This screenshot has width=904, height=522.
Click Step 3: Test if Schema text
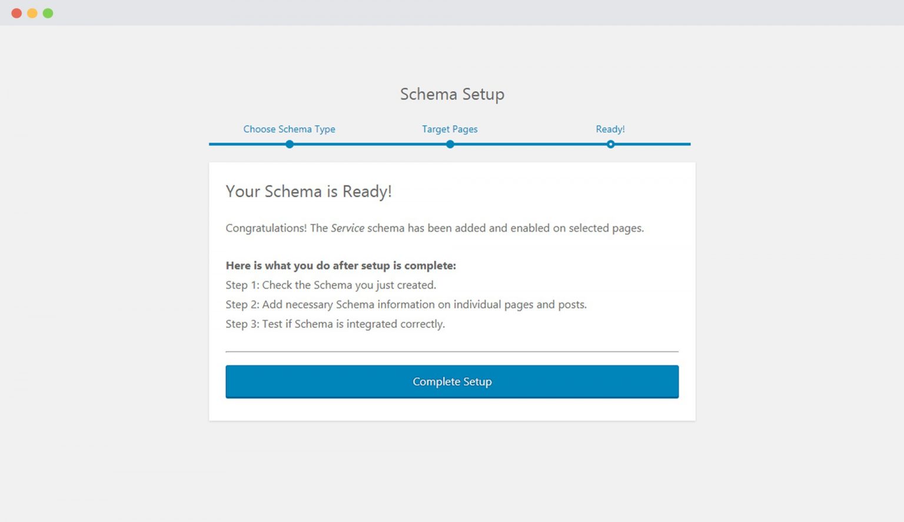335,324
